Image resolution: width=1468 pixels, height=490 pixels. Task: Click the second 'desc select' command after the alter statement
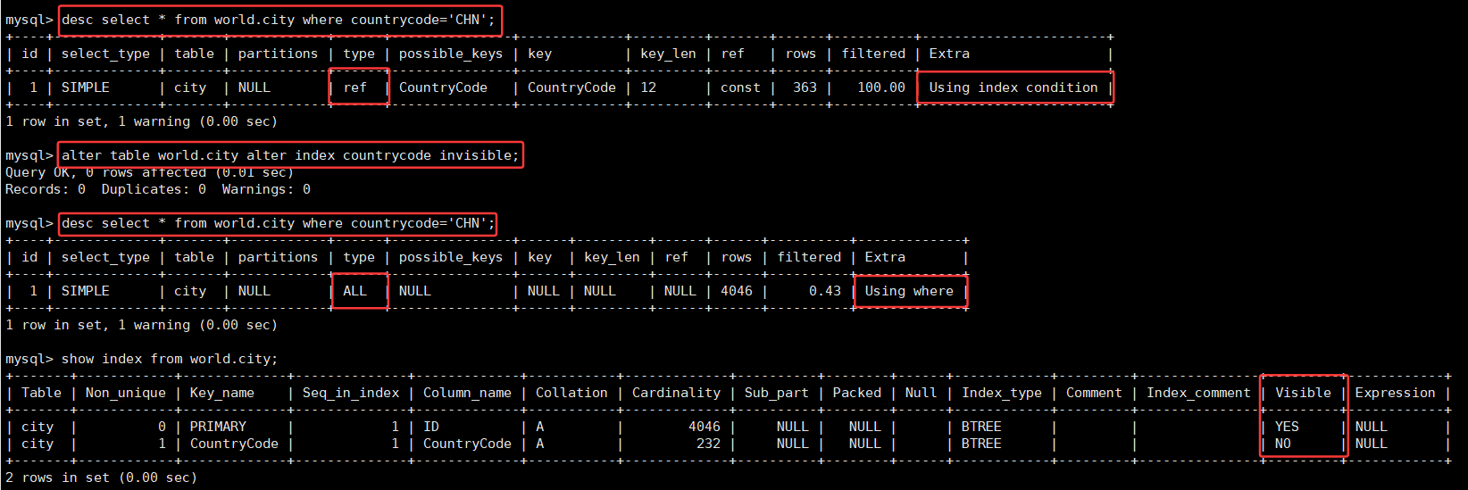tap(278, 223)
